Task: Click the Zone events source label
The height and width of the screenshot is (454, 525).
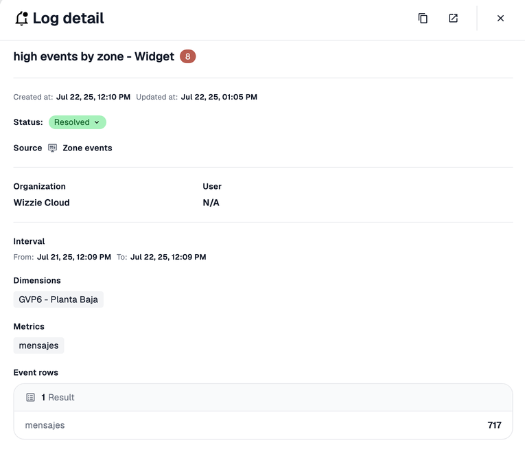Action: [x=87, y=148]
